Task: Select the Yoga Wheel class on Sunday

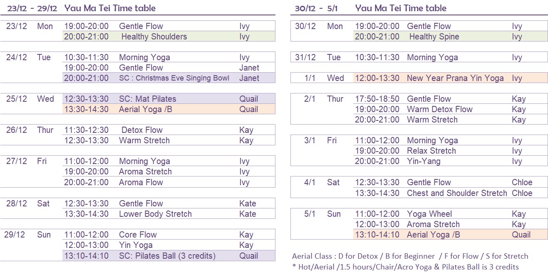Action: point(429,214)
